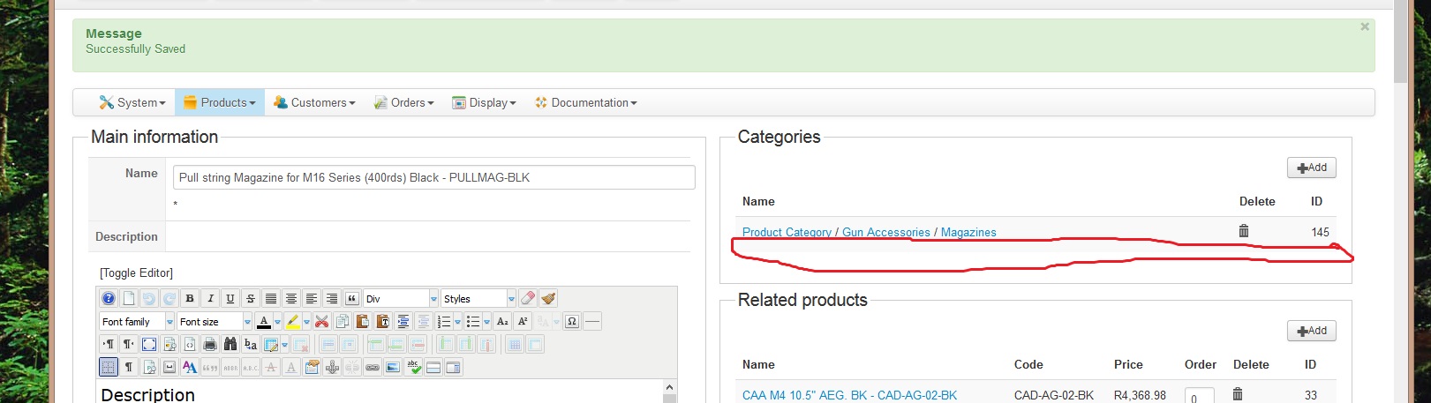Insert anchor with the anchor icon
Image resolution: width=1431 pixels, height=403 pixels.
coord(332,367)
